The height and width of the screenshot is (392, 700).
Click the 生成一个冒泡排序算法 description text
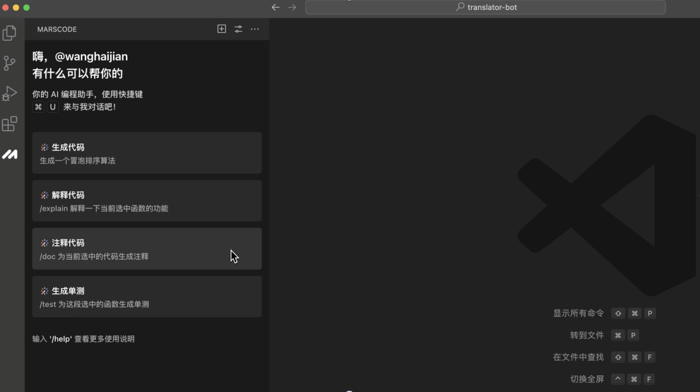click(77, 161)
